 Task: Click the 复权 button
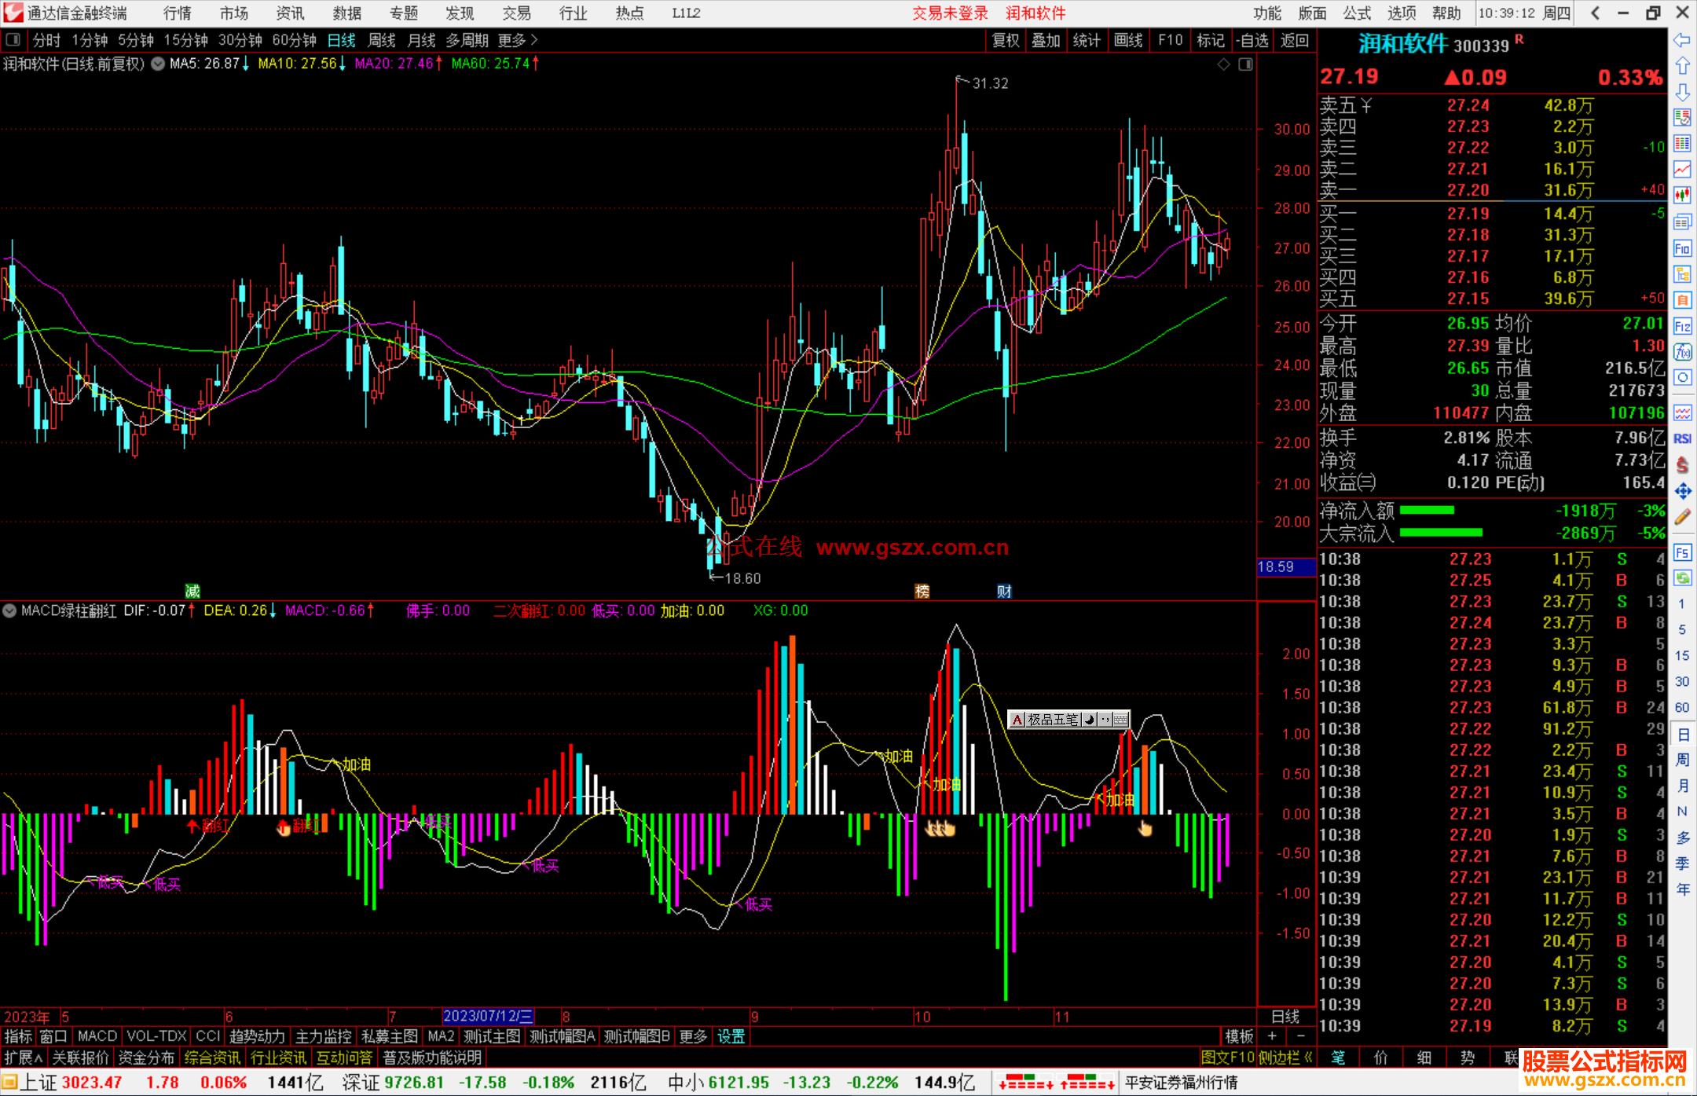[1005, 39]
